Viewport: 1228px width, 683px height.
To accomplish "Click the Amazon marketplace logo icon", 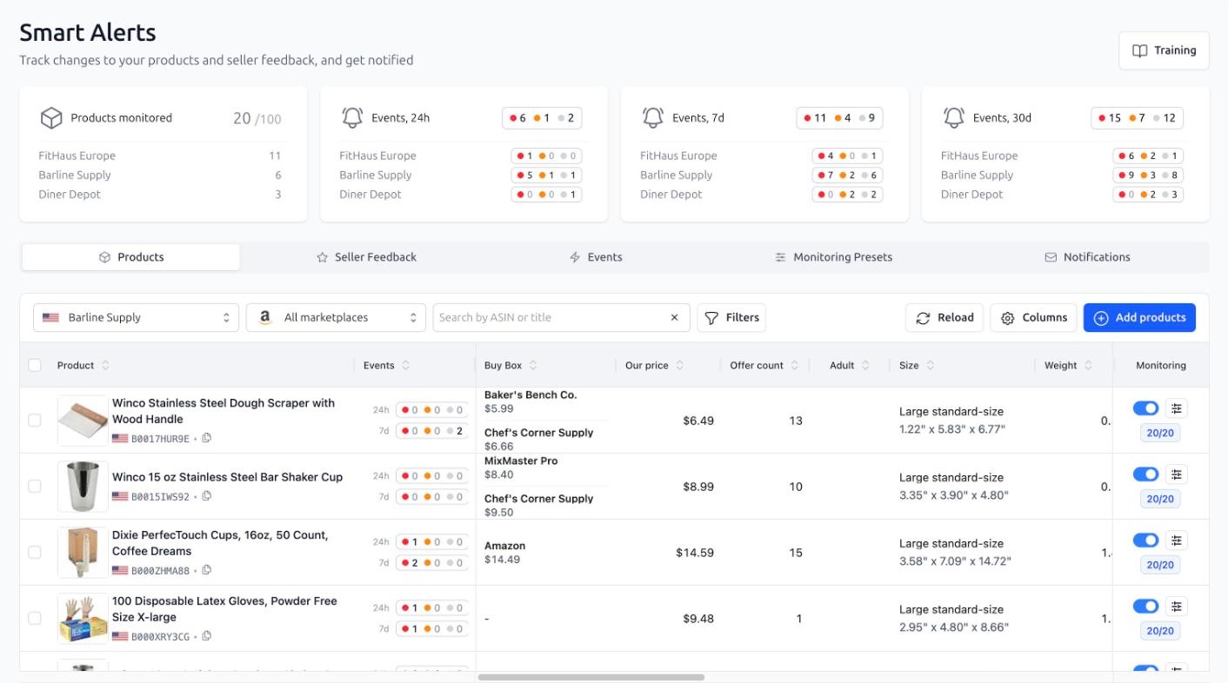I will [265, 318].
